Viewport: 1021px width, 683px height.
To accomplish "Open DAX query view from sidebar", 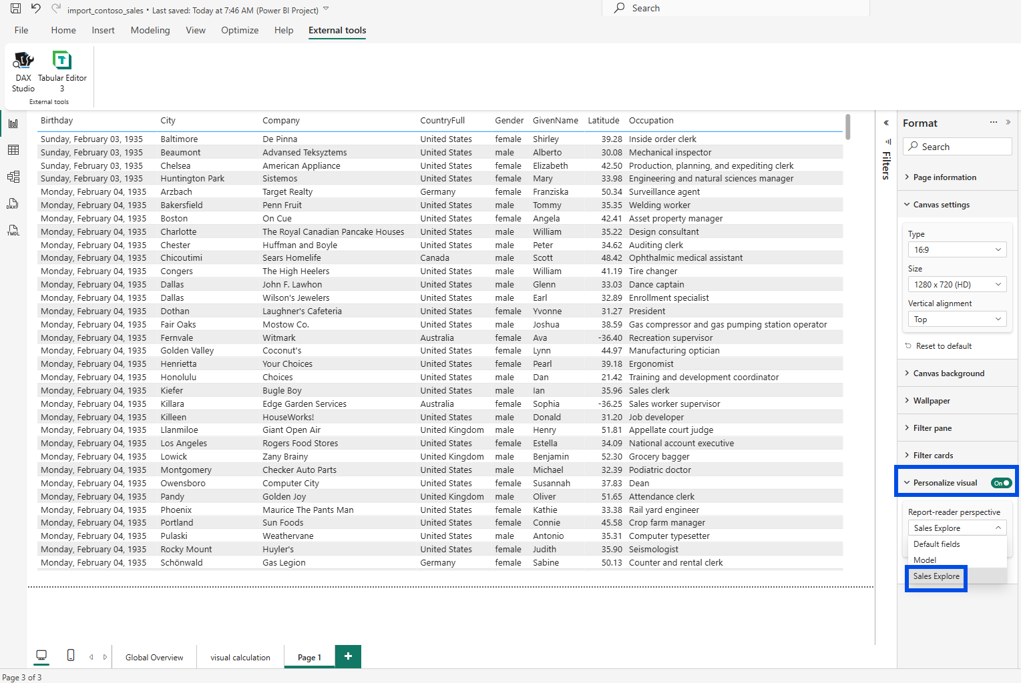I will [x=13, y=204].
